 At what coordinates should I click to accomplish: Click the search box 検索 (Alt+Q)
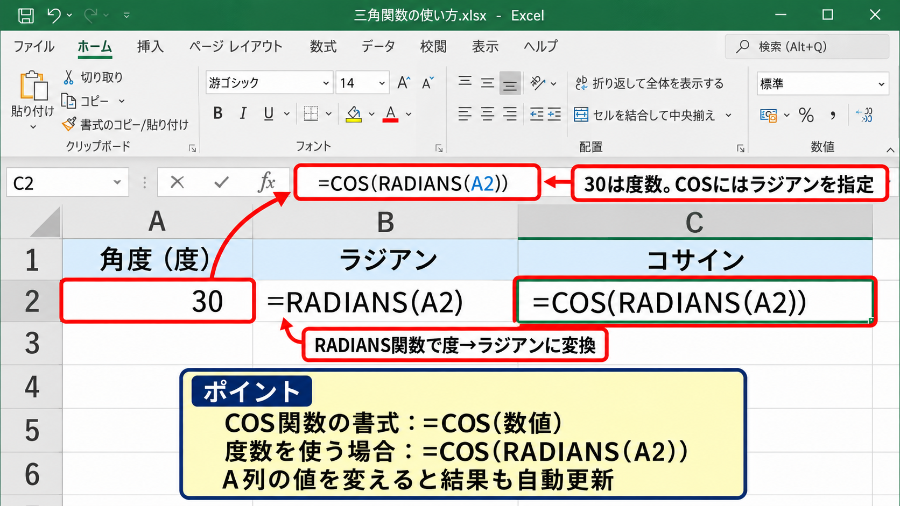click(807, 47)
